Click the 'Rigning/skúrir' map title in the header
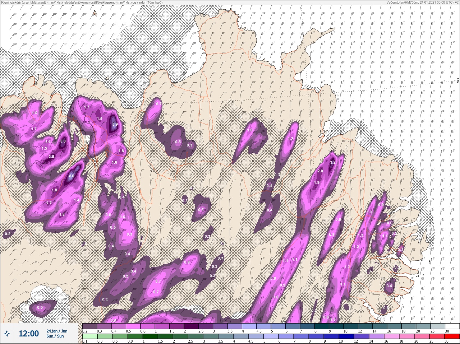The height and width of the screenshot is (344, 460). [12, 2]
